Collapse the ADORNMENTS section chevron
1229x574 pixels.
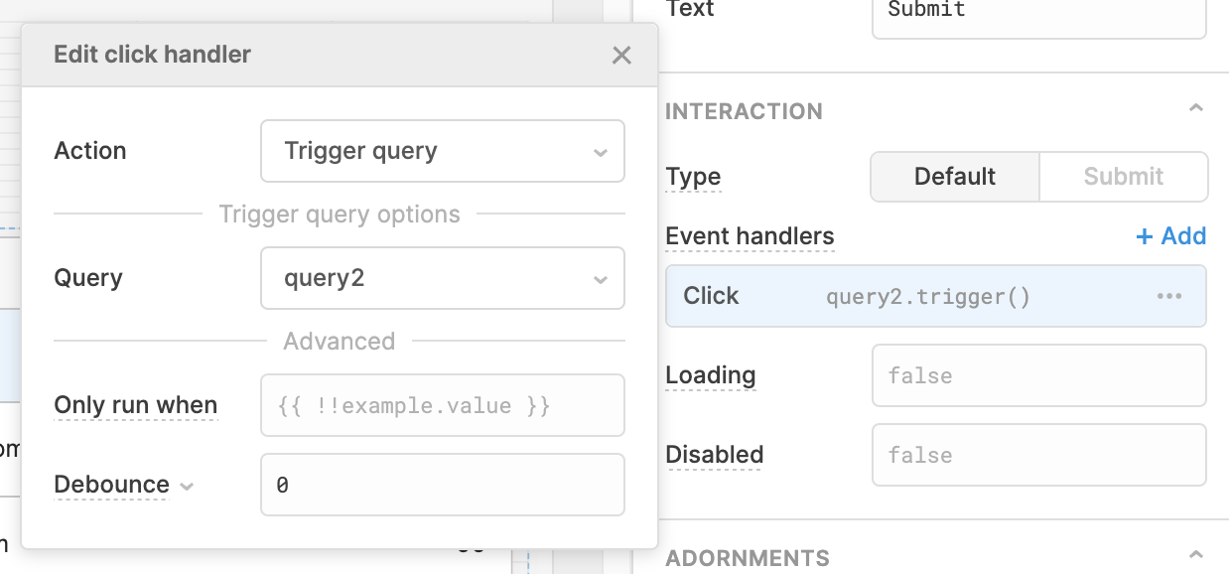point(1195,555)
